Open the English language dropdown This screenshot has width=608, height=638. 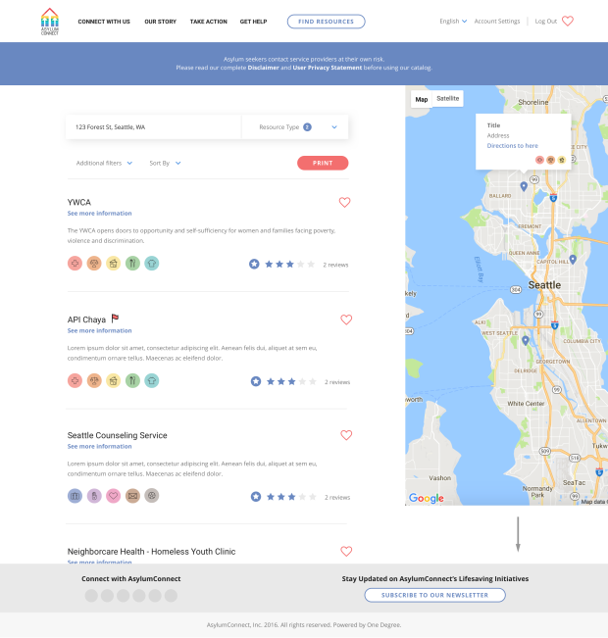point(453,22)
